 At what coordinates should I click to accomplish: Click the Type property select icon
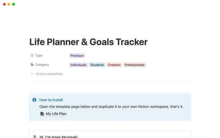tap(32, 56)
